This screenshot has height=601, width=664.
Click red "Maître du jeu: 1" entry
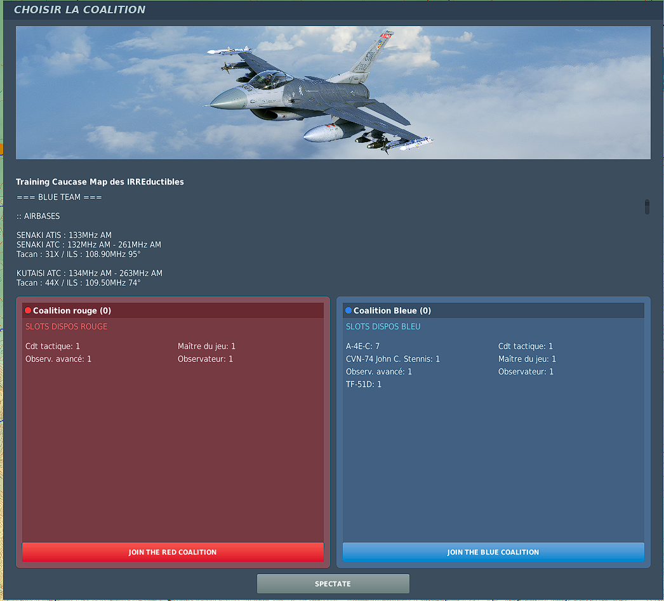pyautogui.click(x=207, y=347)
